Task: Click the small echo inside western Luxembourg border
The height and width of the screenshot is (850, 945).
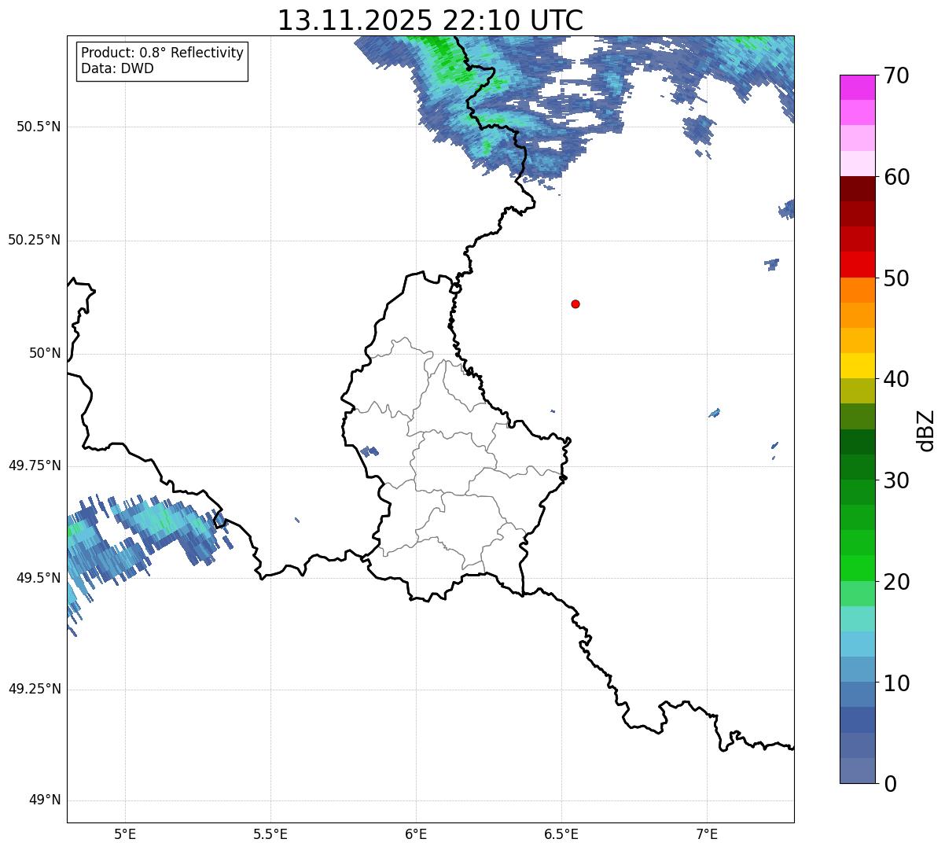Action: click(369, 451)
